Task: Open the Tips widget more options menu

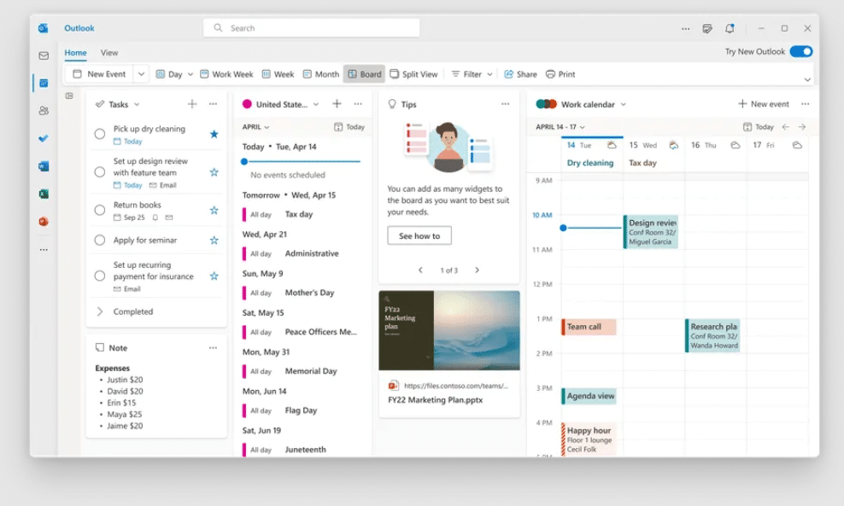Action: tap(505, 104)
